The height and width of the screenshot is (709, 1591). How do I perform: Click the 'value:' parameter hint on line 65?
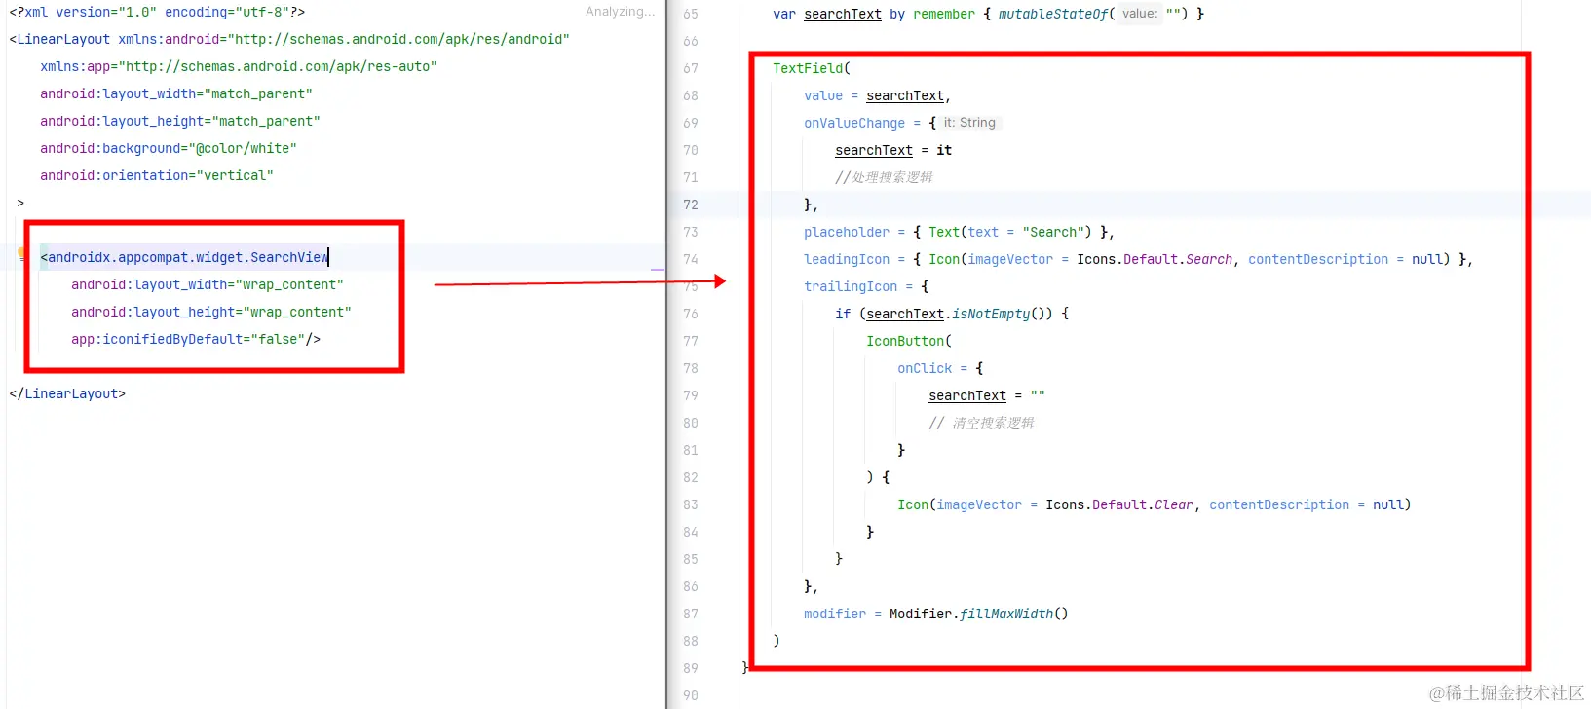[x=1140, y=14]
